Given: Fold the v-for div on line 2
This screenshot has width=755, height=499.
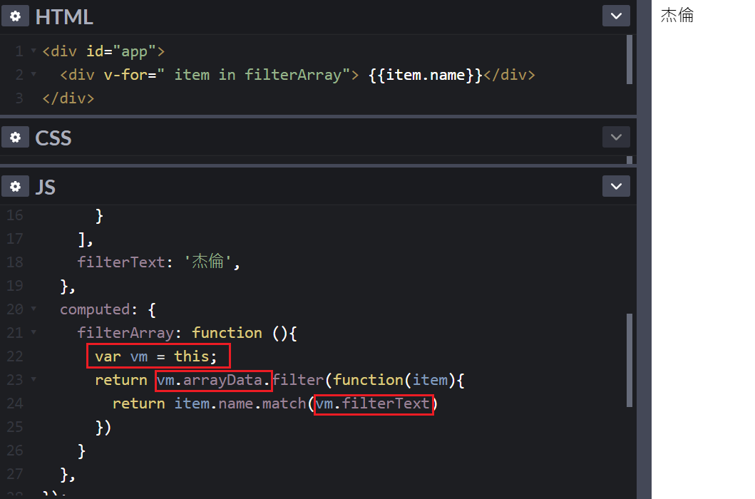Looking at the screenshot, I should (34, 75).
